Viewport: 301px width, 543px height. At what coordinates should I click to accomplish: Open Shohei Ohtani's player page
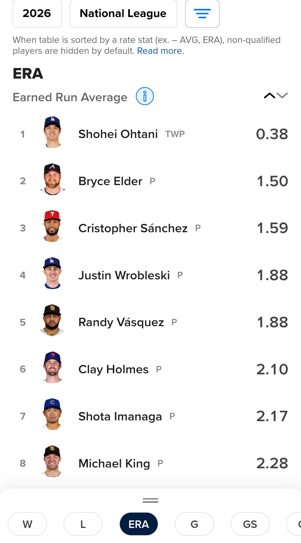pyautogui.click(x=118, y=134)
